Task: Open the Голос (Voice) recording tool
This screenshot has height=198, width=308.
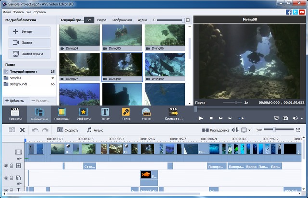Action: [x=126, y=113]
